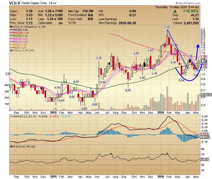Click the orange MA(9) 1.18 legend entry
The width and height of the screenshot is (212, 179).
click(18, 45)
